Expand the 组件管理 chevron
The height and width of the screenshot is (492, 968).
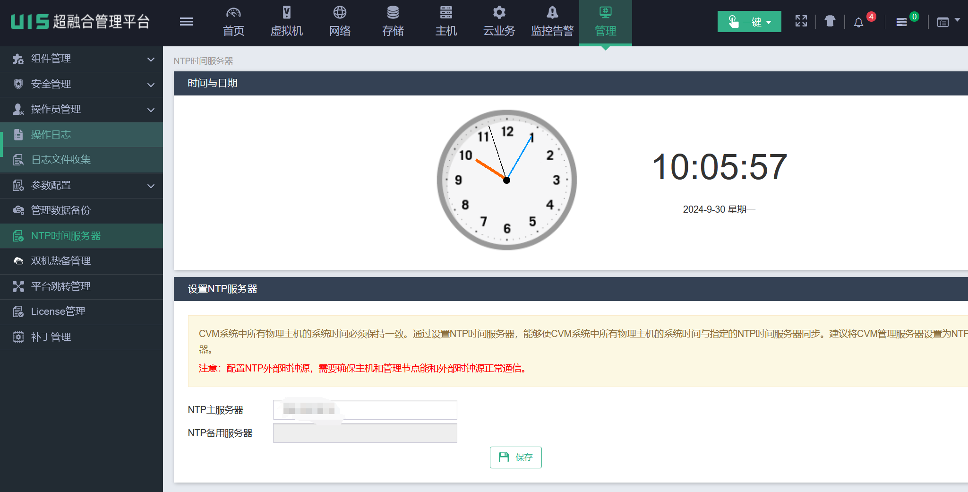(x=151, y=60)
